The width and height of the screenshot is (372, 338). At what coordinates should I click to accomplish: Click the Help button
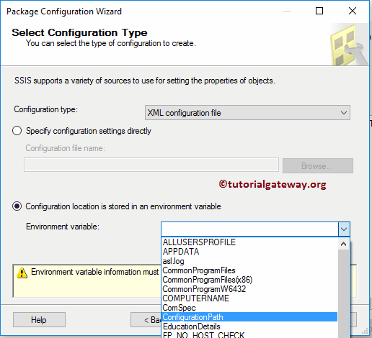click(39, 320)
